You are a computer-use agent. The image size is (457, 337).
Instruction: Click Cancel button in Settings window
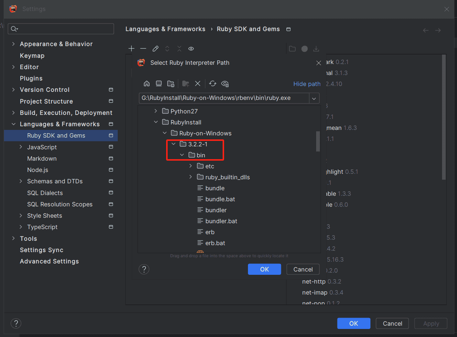392,323
